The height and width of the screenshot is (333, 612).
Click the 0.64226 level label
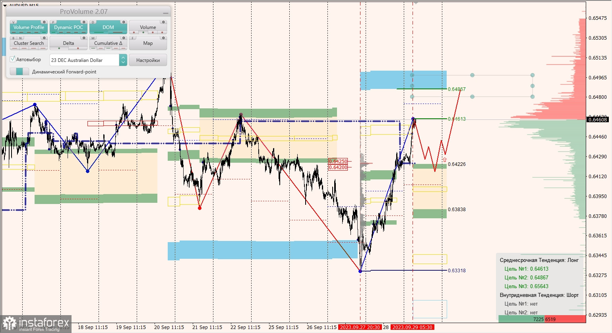pyautogui.click(x=457, y=164)
